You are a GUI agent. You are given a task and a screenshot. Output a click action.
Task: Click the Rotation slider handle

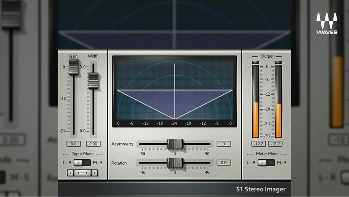click(175, 163)
